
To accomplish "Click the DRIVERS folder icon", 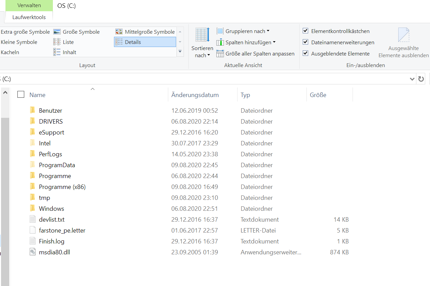I will (x=32, y=121).
